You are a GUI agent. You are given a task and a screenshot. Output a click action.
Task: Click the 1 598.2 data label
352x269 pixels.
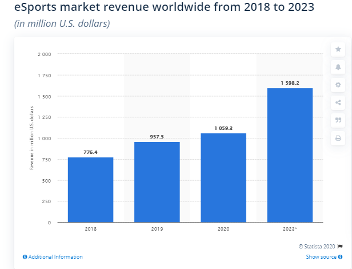click(x=290, y=83)
